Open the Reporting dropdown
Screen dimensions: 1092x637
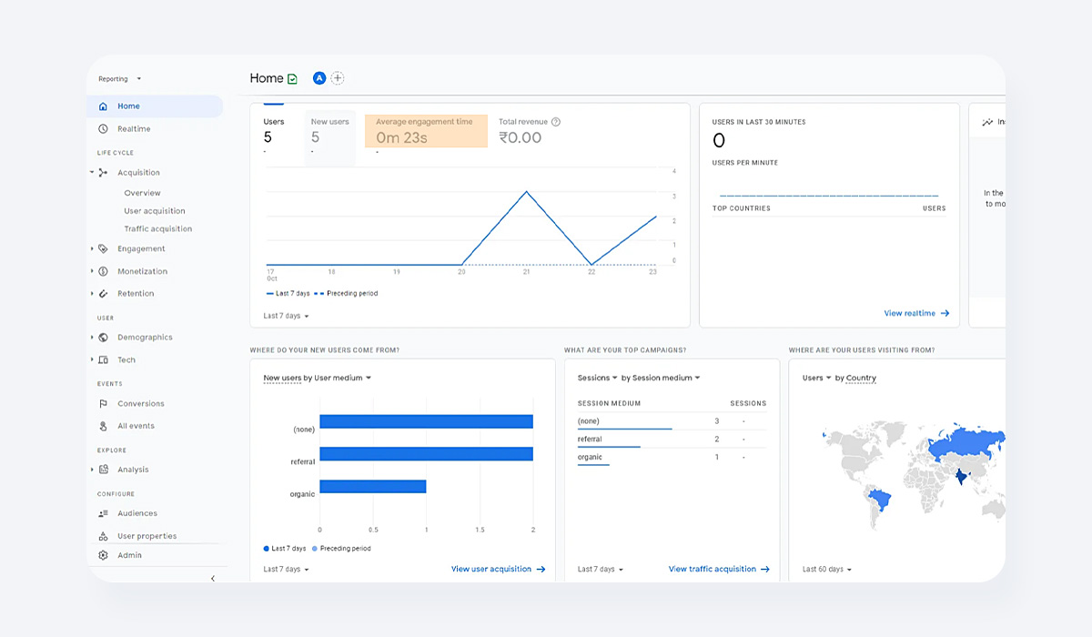click(x=120, y=79)
